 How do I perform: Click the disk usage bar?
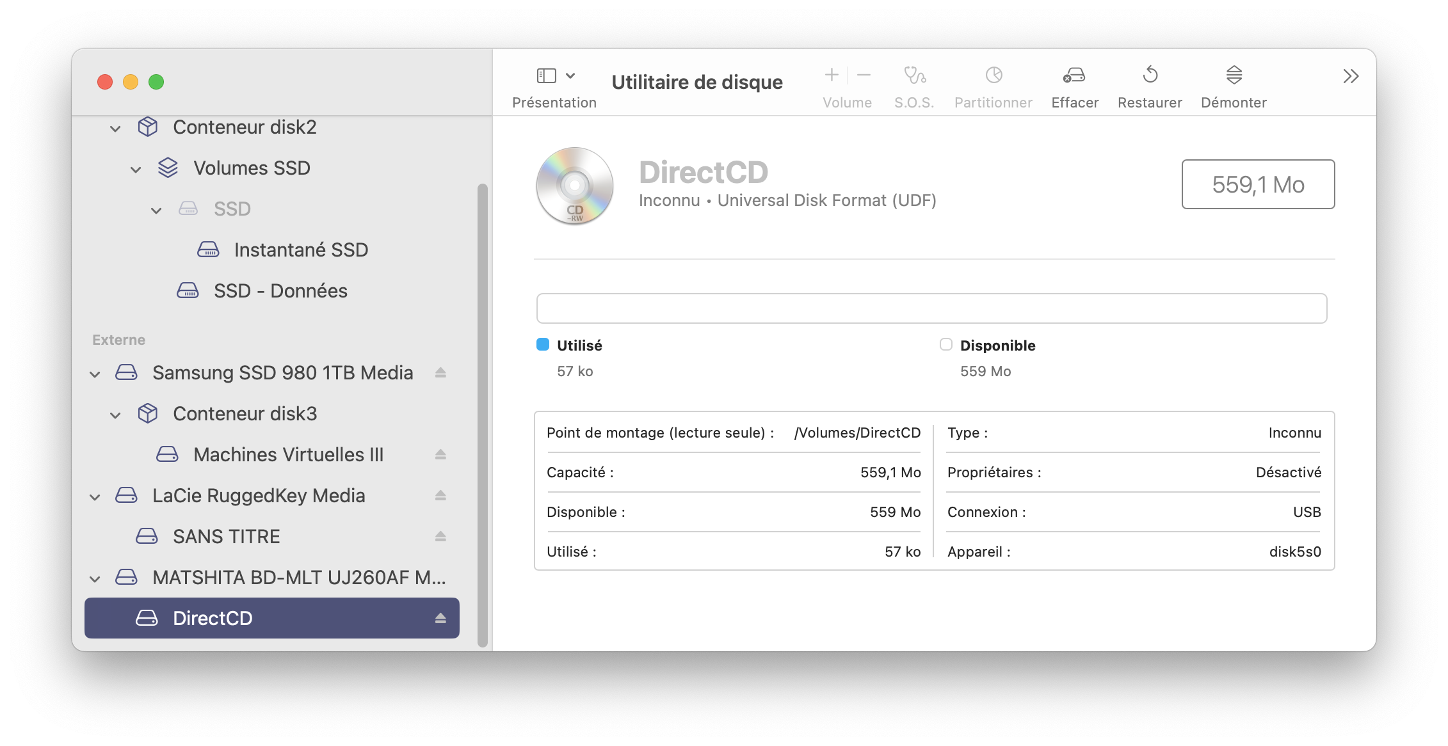tap(931, 308)
